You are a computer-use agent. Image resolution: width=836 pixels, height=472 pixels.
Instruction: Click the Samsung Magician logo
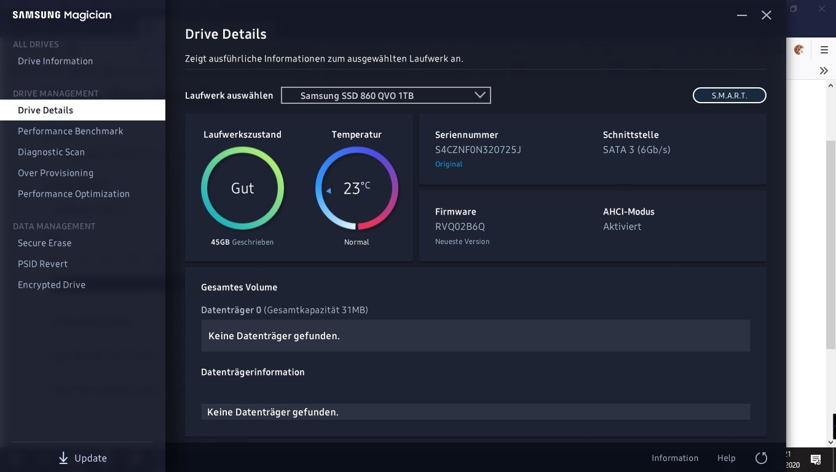62,15
